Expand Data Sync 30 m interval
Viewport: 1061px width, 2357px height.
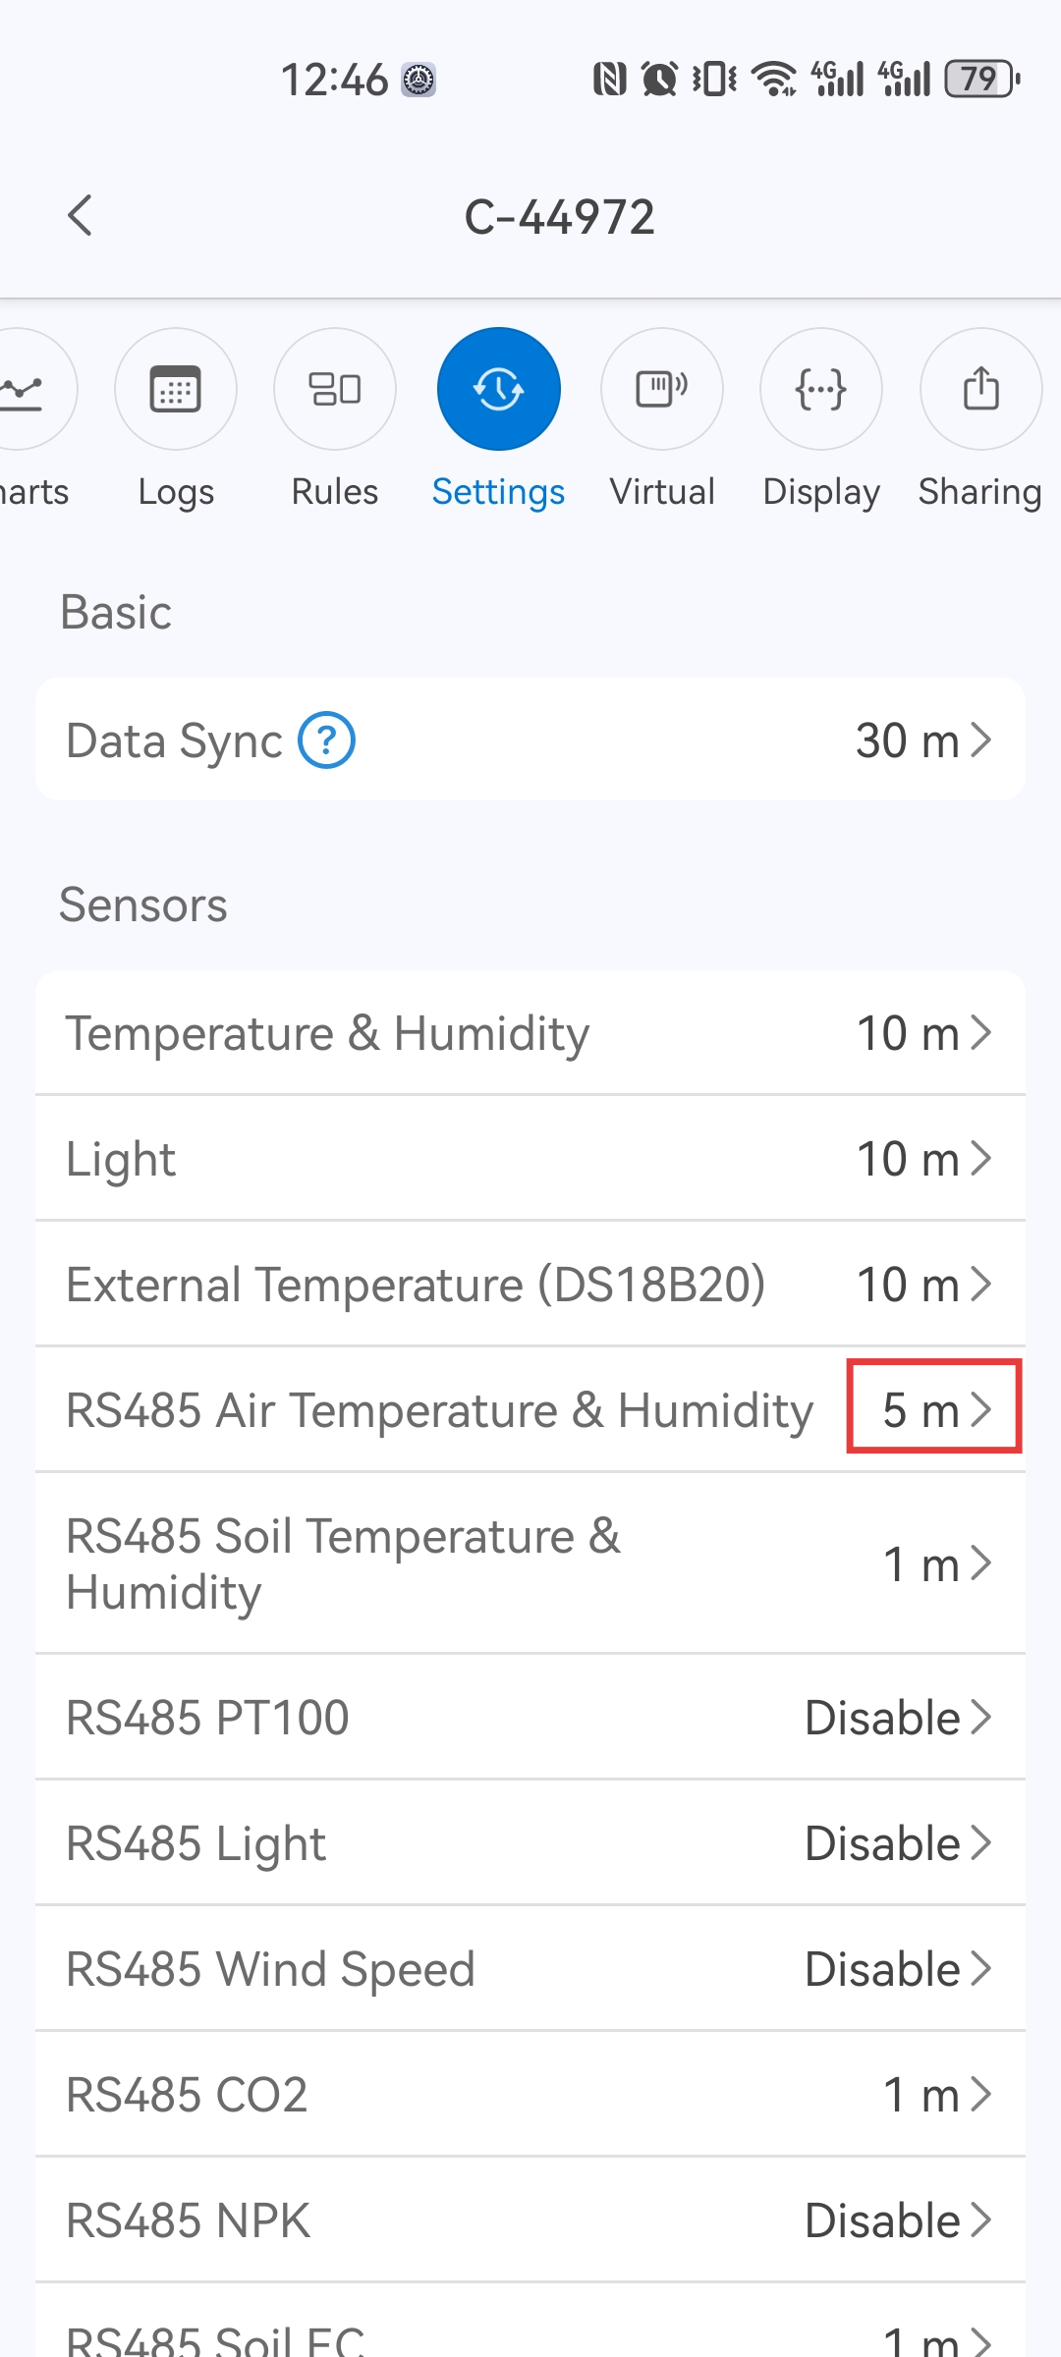point(923,740)
